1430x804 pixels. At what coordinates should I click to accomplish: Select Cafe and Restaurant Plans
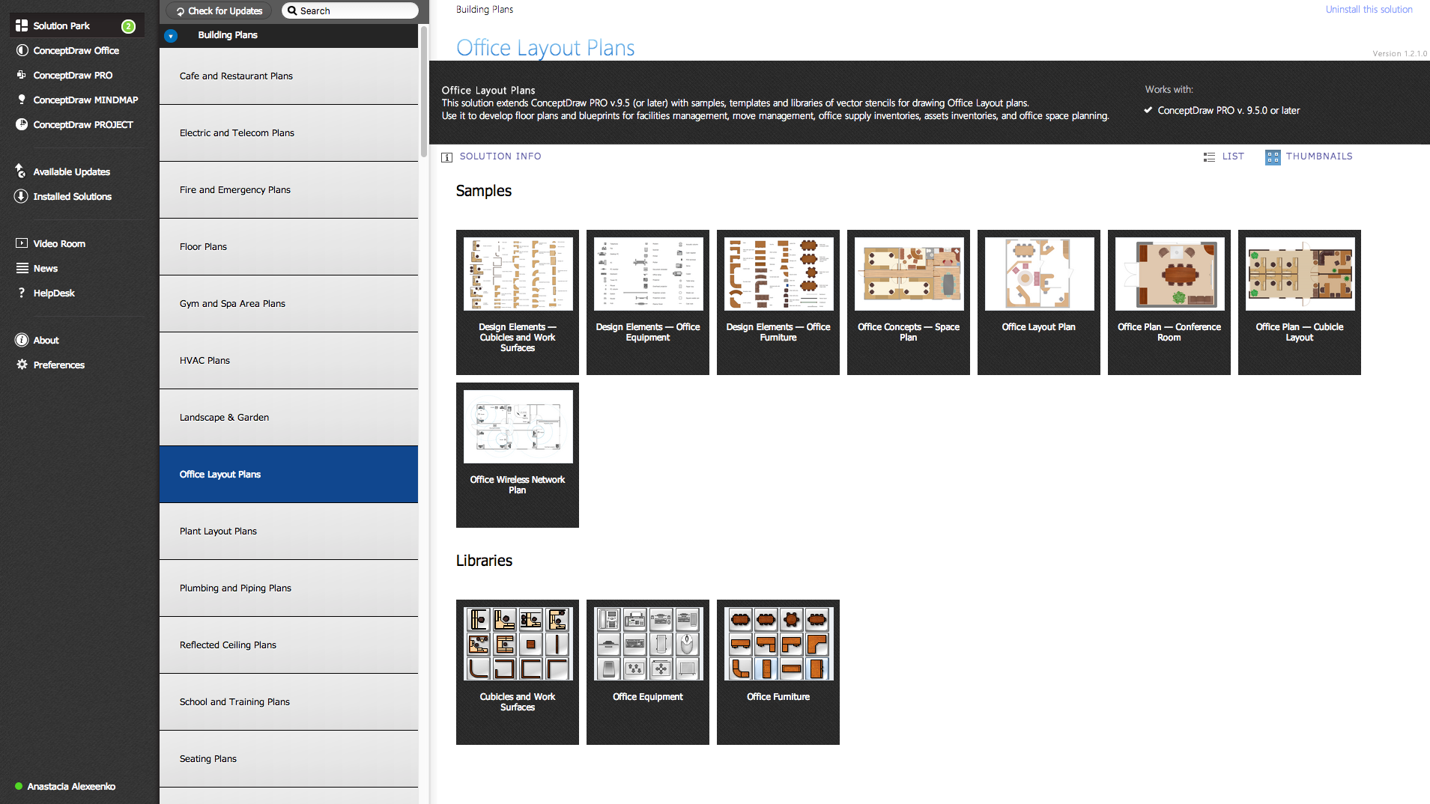(x=288, y=76)
